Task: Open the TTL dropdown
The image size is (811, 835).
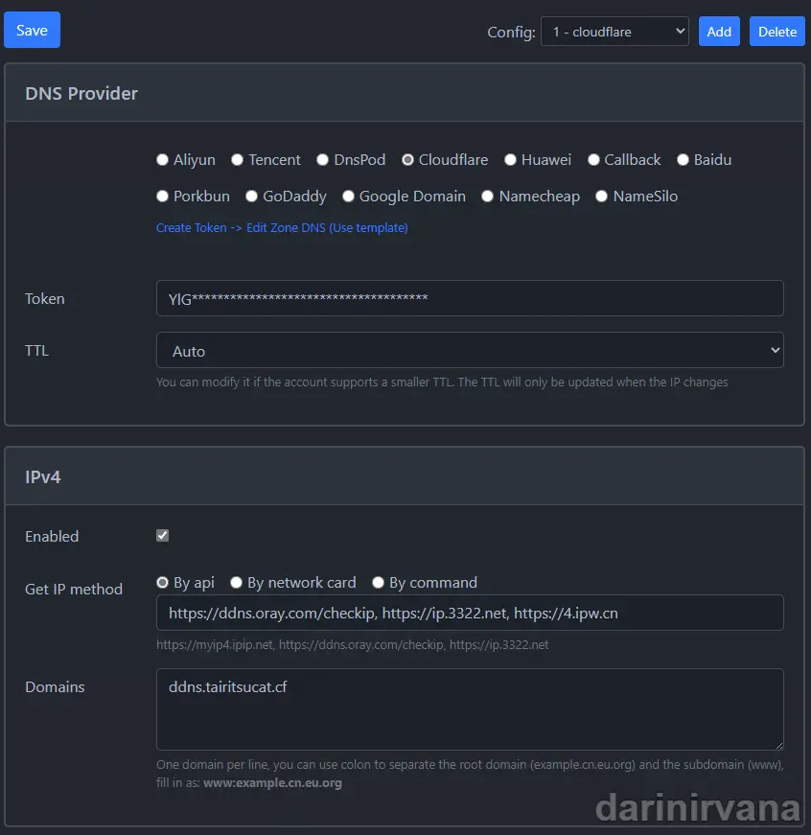Action: pyautogui.click(x=470, y=350)
